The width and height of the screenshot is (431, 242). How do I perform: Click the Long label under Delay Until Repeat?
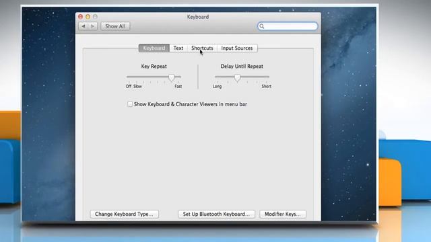pos(217,87)
